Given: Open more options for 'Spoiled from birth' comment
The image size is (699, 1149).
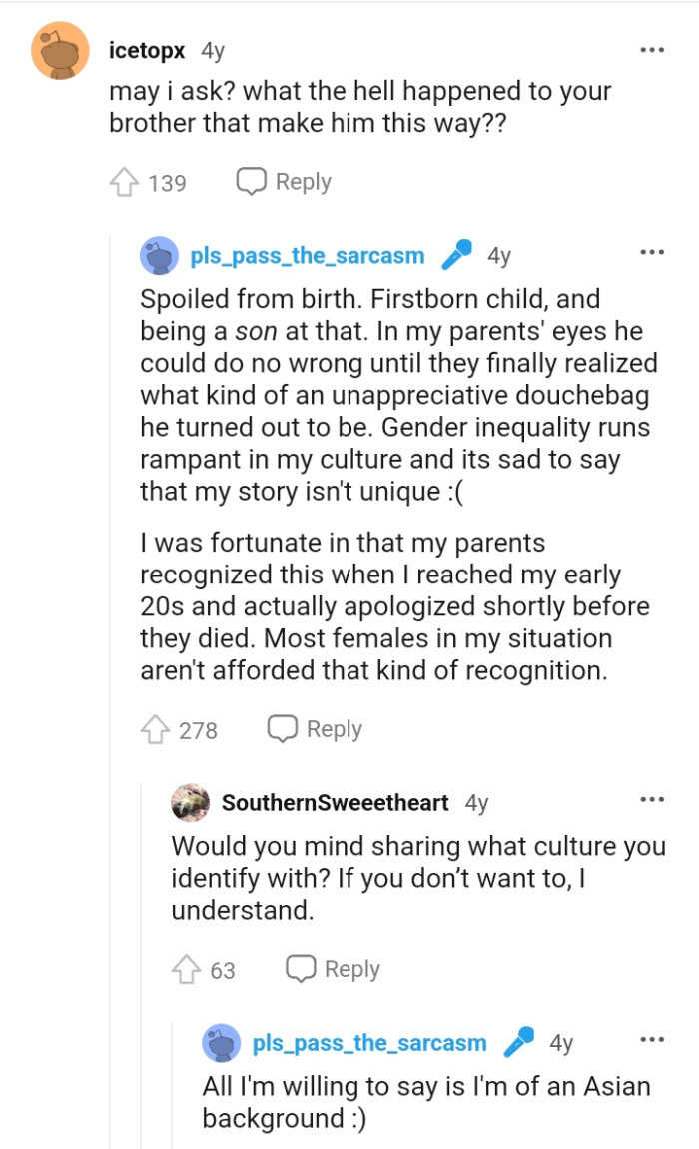Looking at the screenshot, I should (x=652, y=253).
